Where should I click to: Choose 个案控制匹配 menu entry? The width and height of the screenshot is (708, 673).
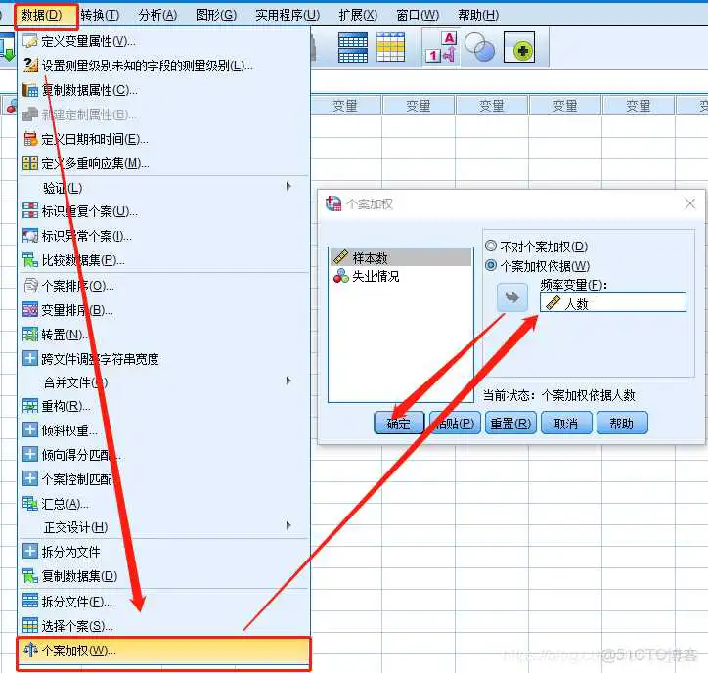tap(164, 479)
